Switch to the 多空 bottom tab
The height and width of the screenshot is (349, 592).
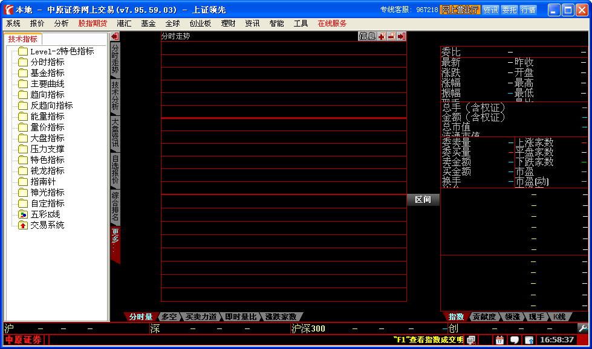(169, 317)
